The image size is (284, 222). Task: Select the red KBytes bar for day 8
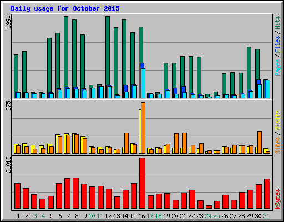(x=75, y=193)
